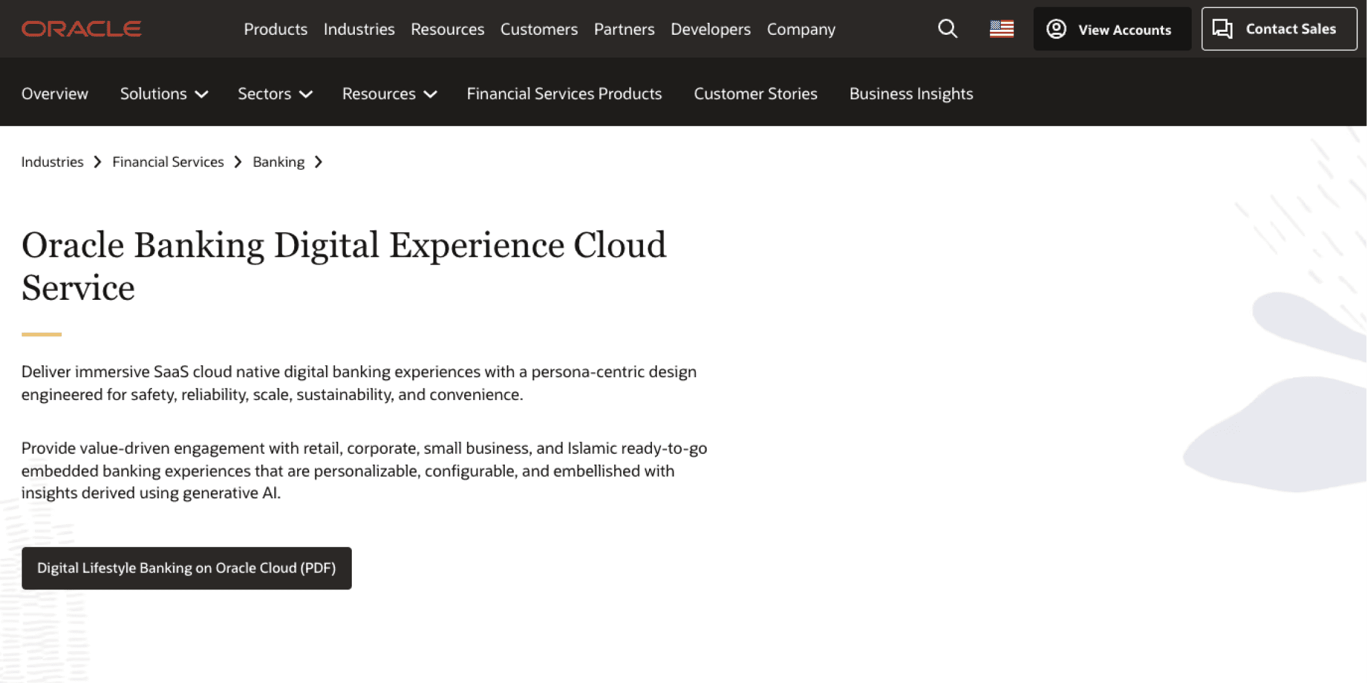
Task: Click the chevron after the Banking breadcrumb
Action: tap(318, 162)
